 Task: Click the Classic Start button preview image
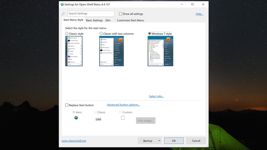pyautogui.click(x=98, y=119)
